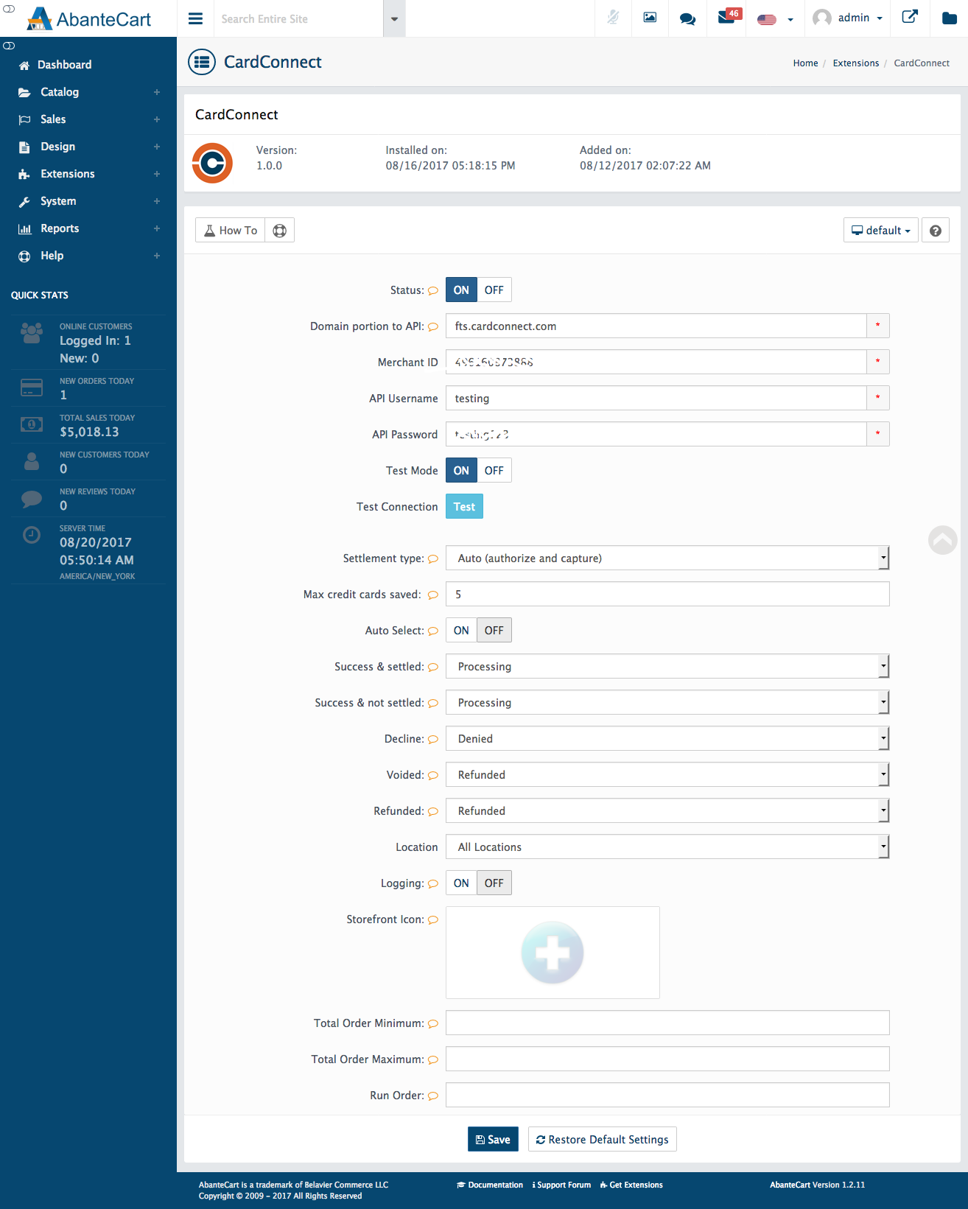Enable Logging ON
This screenshot has height=1209, width=968.
461,883
